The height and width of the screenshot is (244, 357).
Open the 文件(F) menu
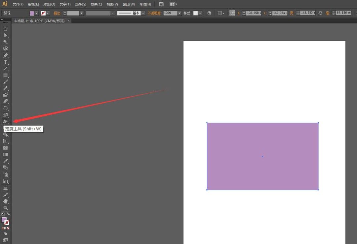coord(18,4)
